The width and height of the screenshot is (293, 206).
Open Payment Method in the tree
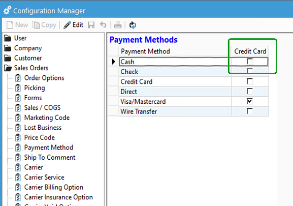point(49,148)
